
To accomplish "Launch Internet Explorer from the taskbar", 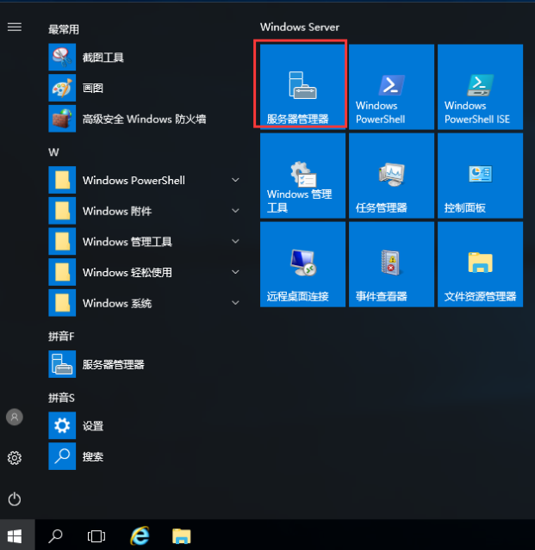I will pyautogui.click(x=140, y=535).
